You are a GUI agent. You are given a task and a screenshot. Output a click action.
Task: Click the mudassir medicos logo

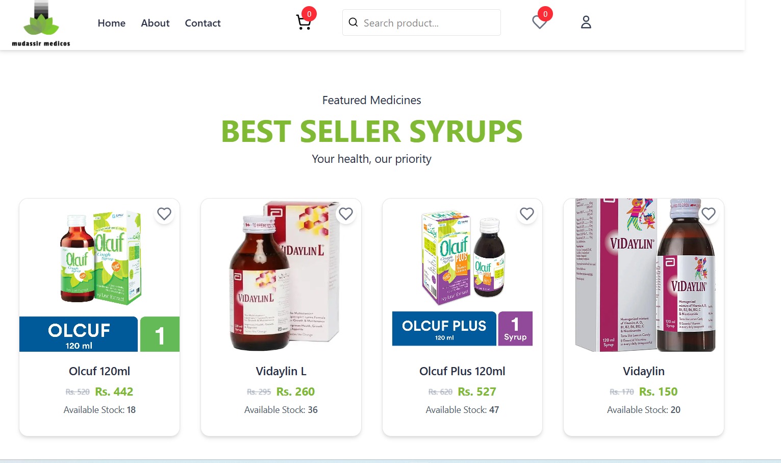pyautogui.click(x=41, y=24)
